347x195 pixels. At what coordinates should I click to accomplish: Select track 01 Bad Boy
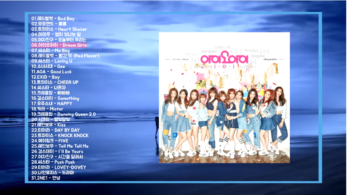click(53, 19)
